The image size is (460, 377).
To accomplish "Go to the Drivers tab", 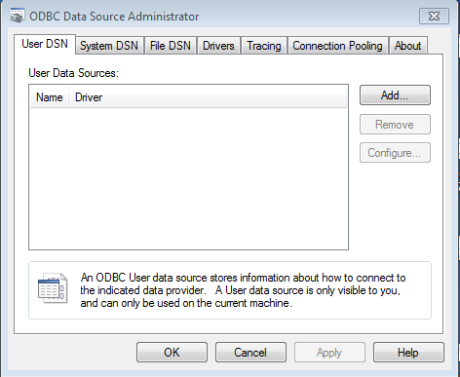I will pyautogui.click(x=218, y=46).
